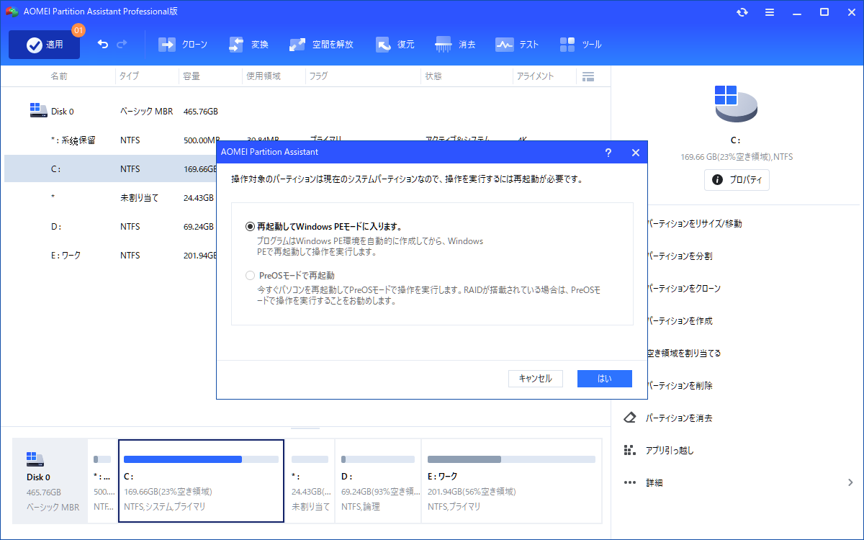This screenshot has height=540, width=864.
Task: Click パーティションを作成 option
Action: 680,321
